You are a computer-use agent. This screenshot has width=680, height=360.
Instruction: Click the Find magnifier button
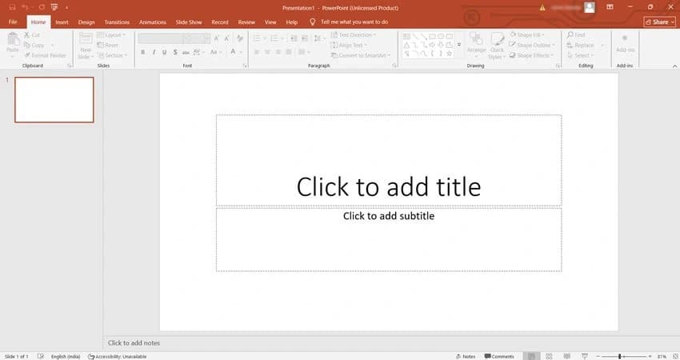pyautogui.click(x=576, y=34)
